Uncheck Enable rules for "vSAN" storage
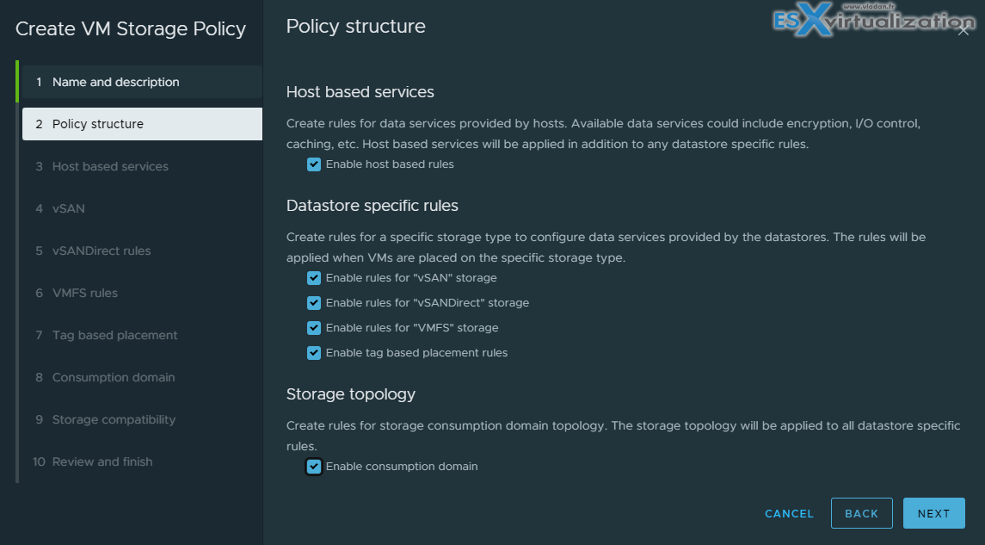Screen dimensions: 985x545 (x=314, y=278)
